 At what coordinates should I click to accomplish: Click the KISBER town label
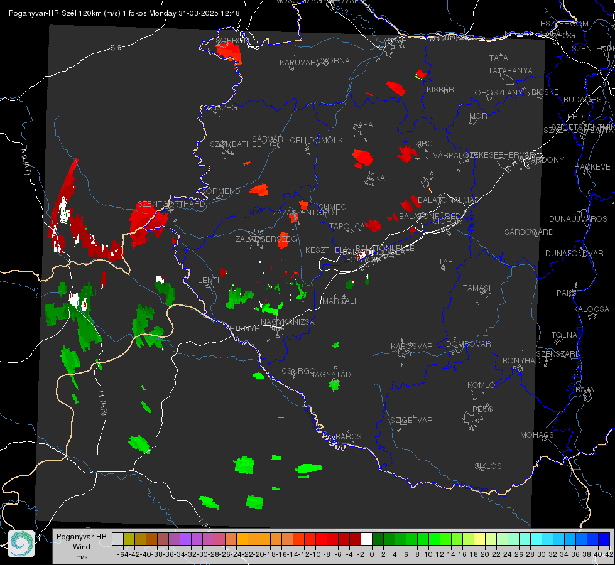click(x=440, y=89)
